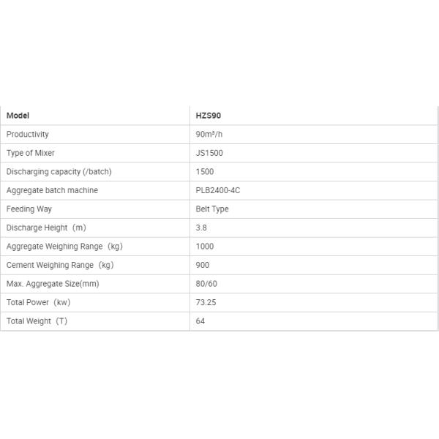The image size is (439, 439).
Task: Select the 80/60 aggregate size value
Action: [x=206, y=284]
